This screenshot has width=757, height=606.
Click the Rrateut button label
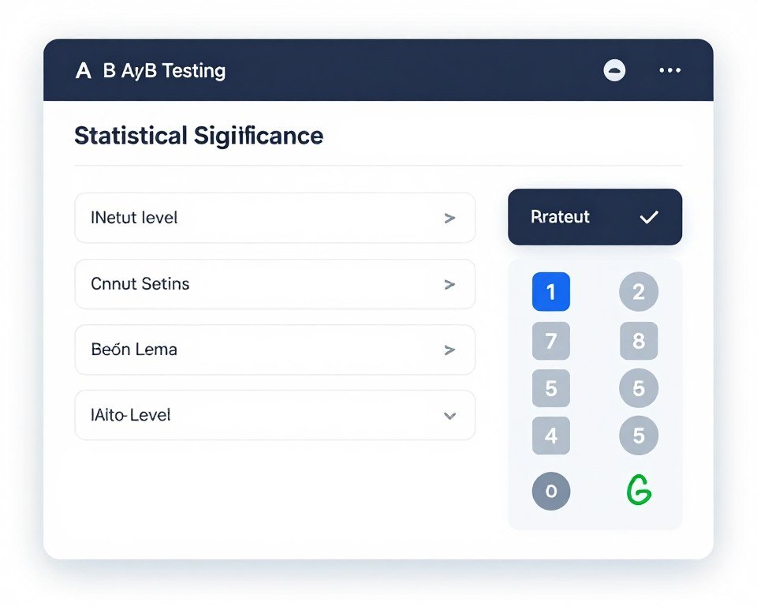click(560, 217)
